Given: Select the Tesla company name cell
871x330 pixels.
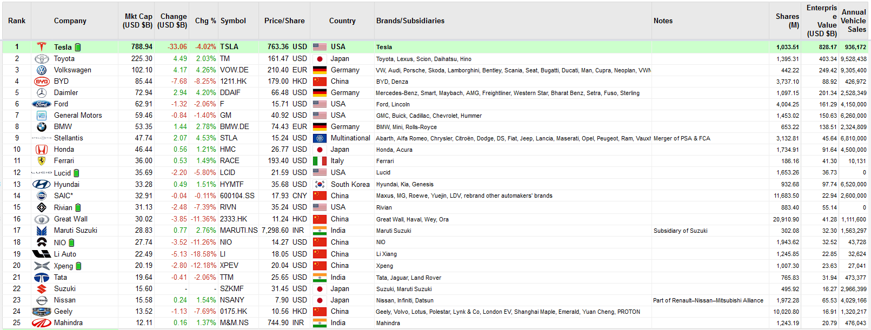Looking at the screenshot, I should tap(63, 47).
